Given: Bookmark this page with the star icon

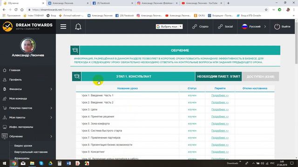Looking at the screenshot, I should click(x=266, y=10).
